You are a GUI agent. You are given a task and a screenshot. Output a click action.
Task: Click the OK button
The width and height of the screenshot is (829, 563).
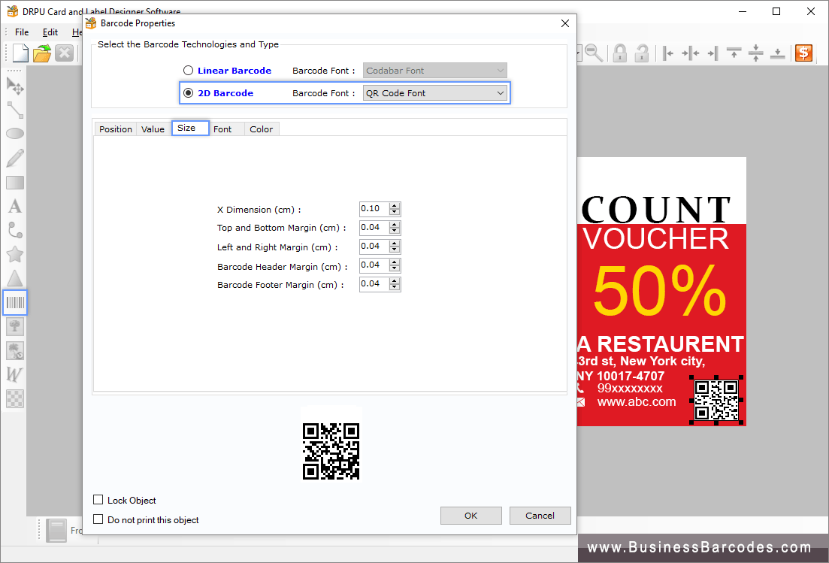tap(471, 516)
